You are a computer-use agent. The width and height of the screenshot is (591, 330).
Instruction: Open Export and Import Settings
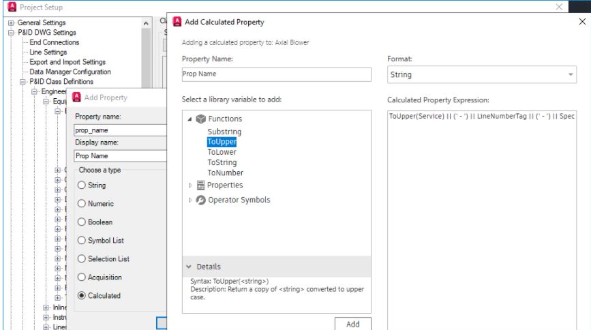(67, 62)
